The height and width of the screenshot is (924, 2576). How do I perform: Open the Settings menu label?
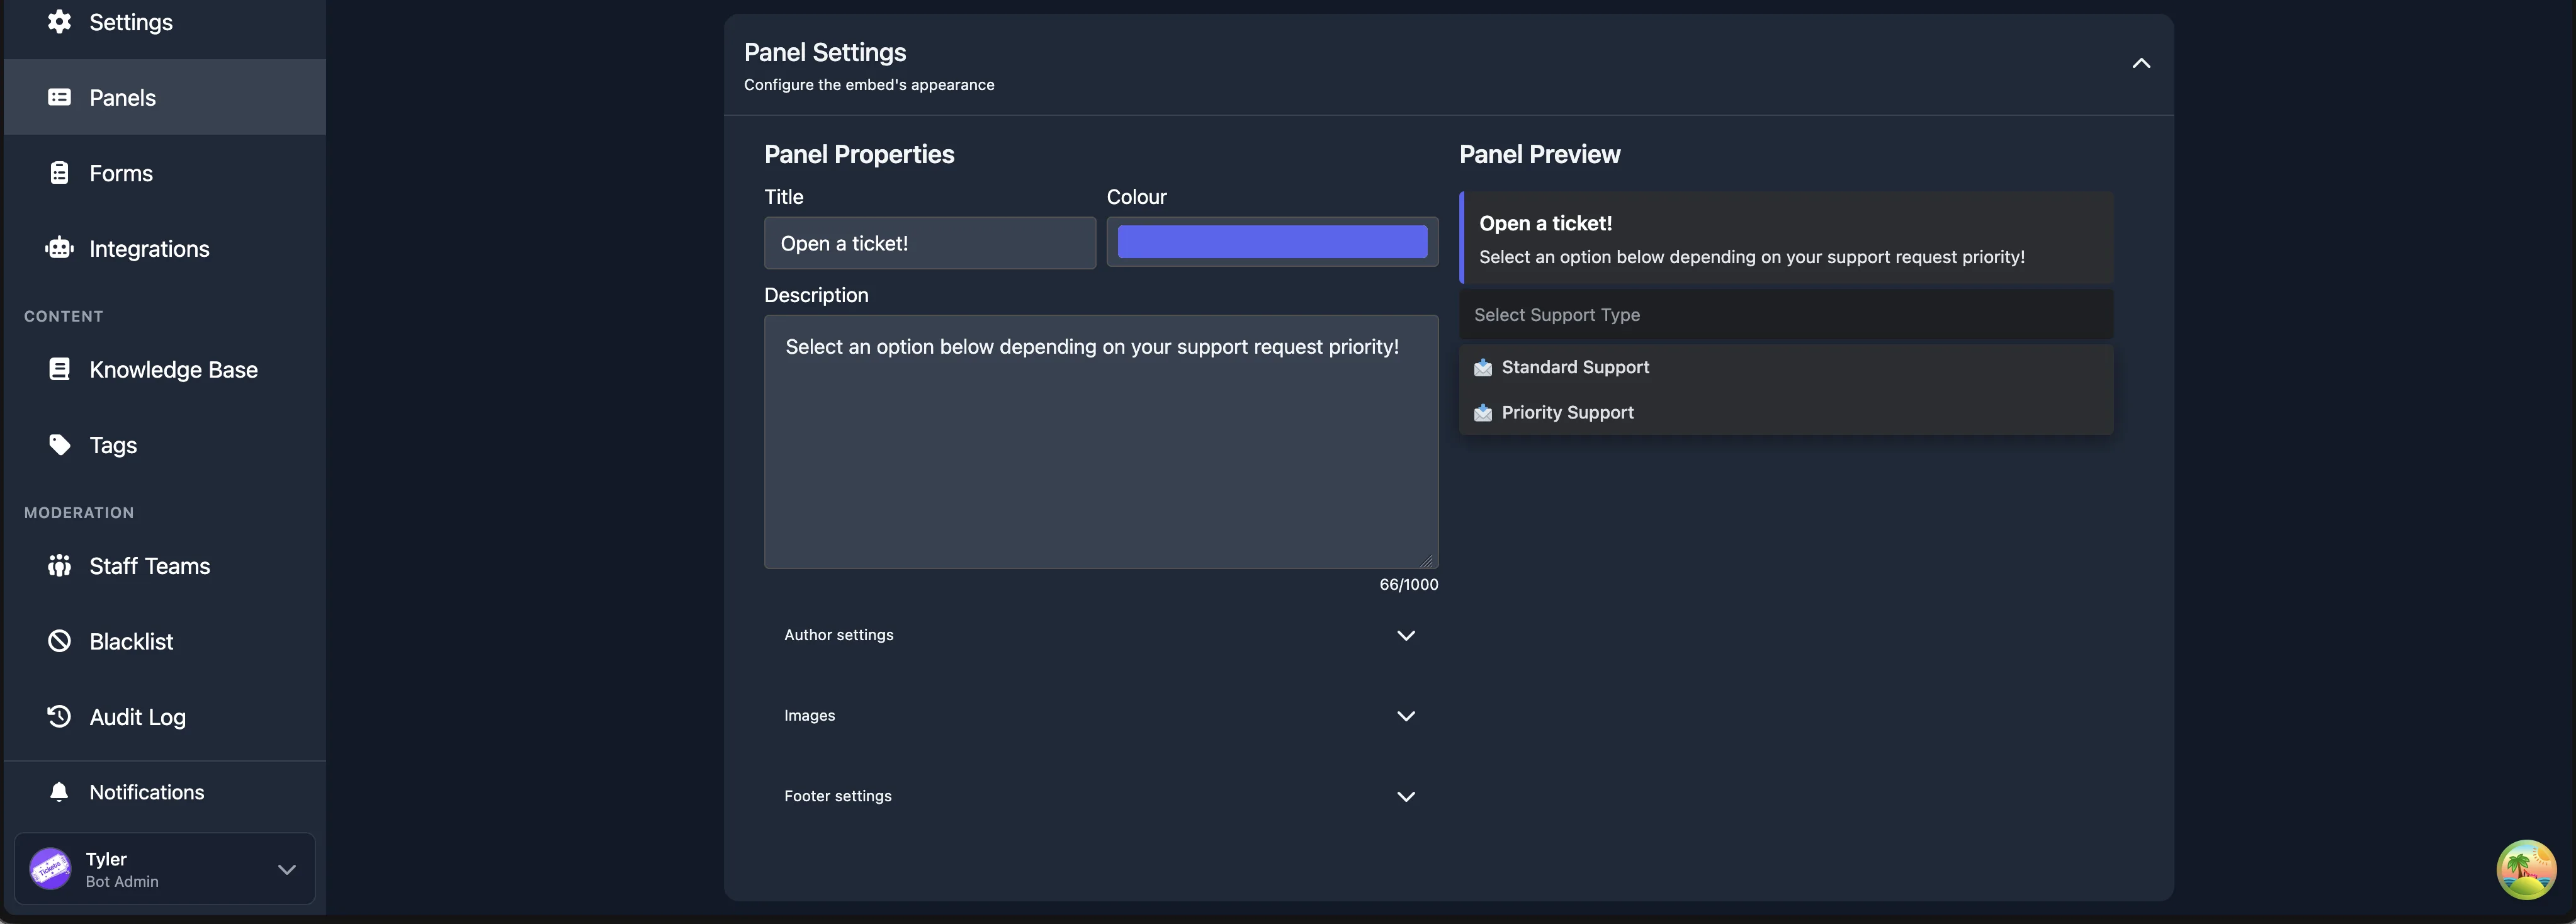tap(131, 22)
